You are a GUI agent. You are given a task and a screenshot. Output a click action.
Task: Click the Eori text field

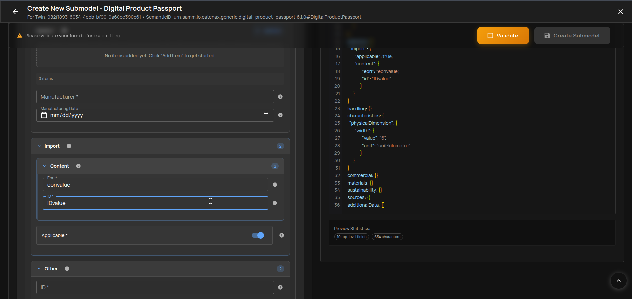click(155, 185)
